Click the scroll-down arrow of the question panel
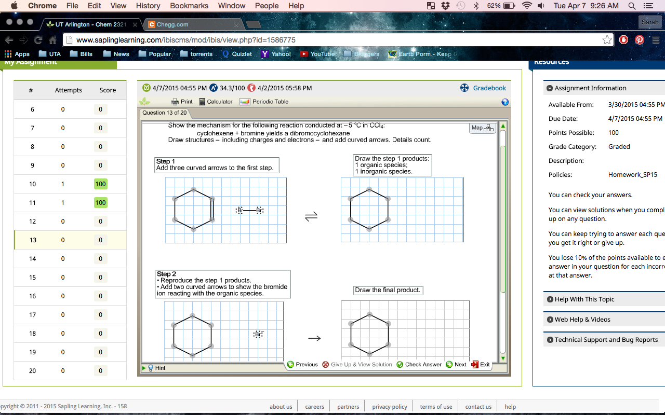 (x=502, y=358)
